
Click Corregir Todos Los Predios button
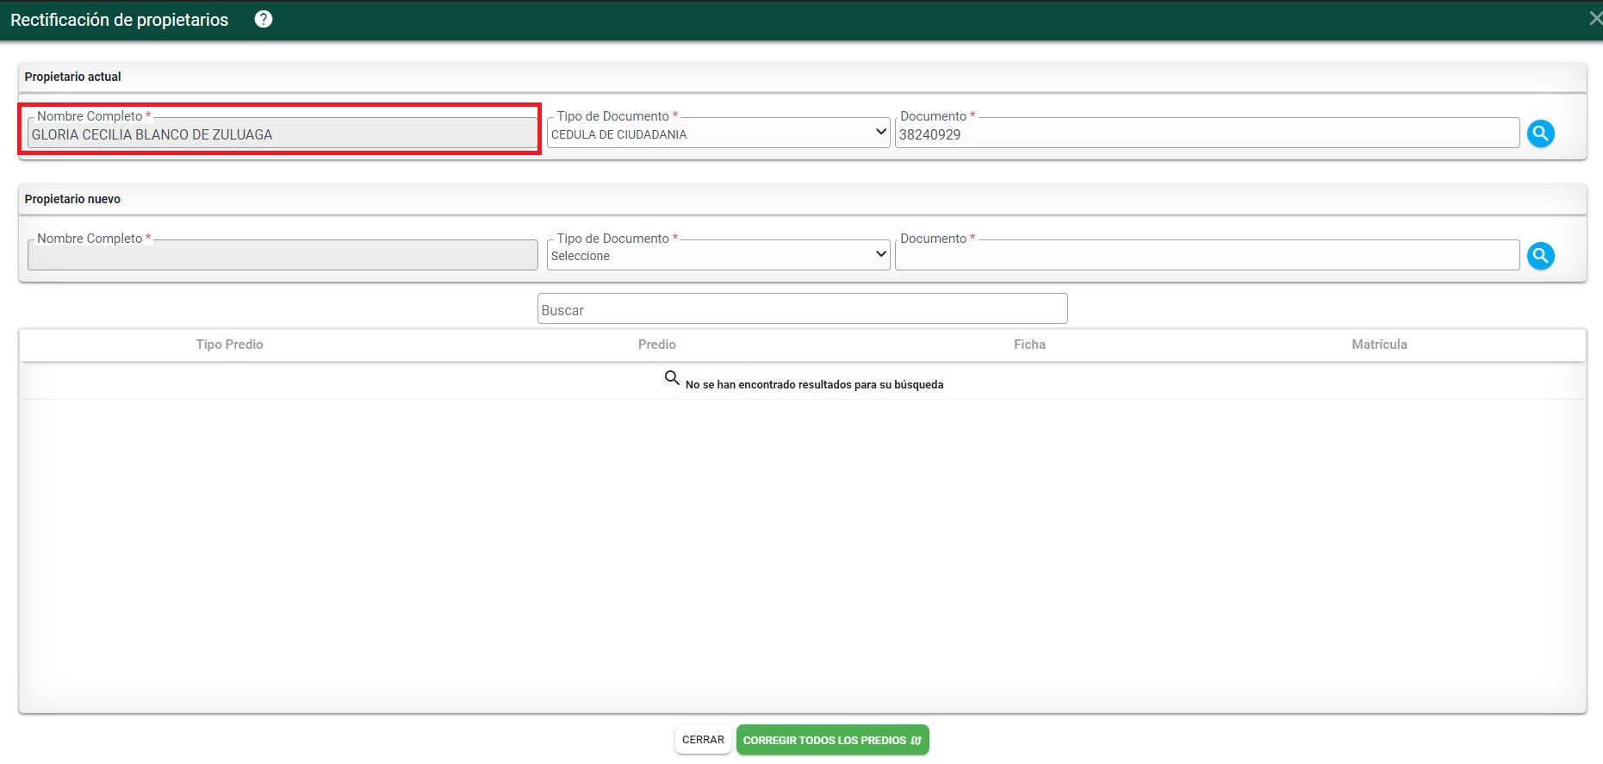pyautogui.click(x=832, y=740)
